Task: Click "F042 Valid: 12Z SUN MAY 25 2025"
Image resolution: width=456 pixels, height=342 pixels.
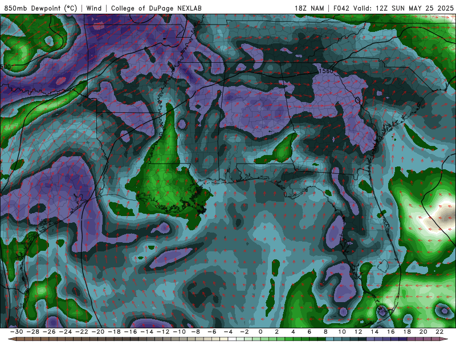Action: click(x=393, y=8)
